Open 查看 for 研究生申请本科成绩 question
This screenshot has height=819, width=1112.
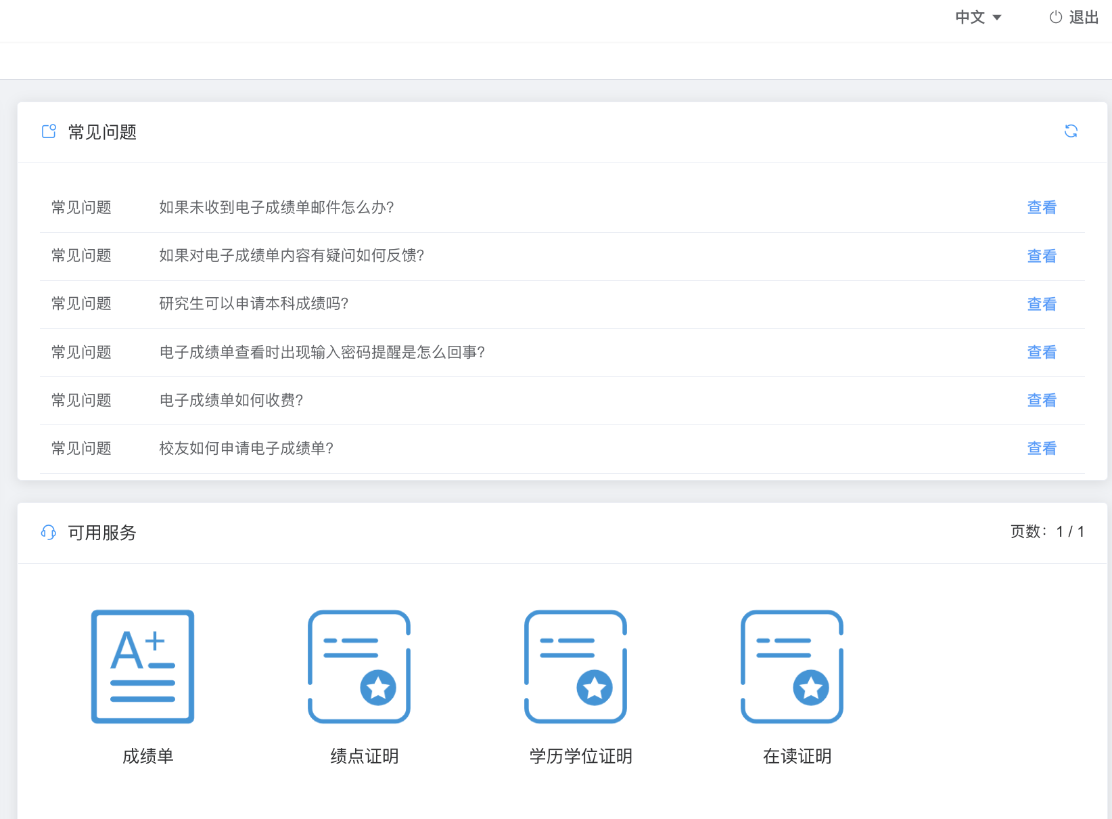click(1041, 305)
